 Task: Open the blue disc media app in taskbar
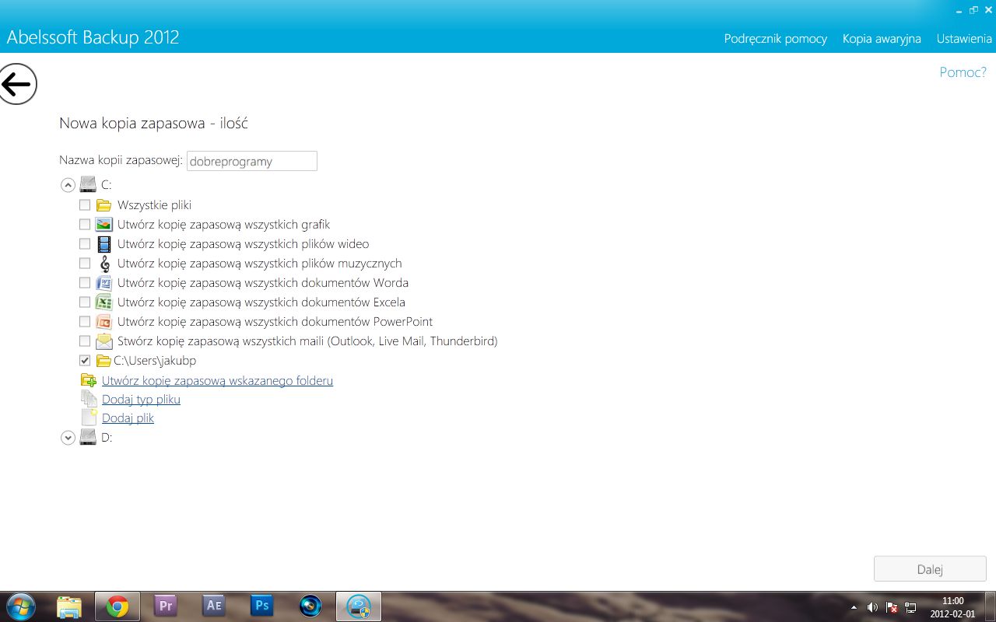tap(310, 606)
